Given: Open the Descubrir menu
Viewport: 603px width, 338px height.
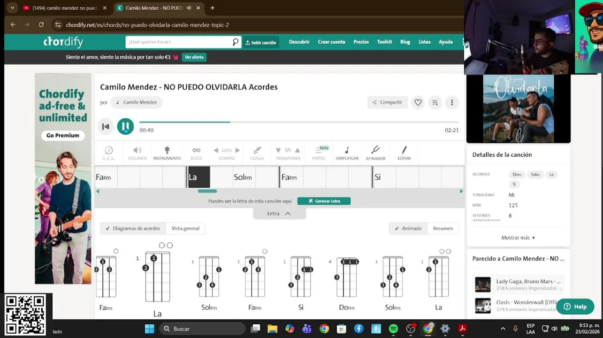Looking at the screenshot, I should point(299,42).
